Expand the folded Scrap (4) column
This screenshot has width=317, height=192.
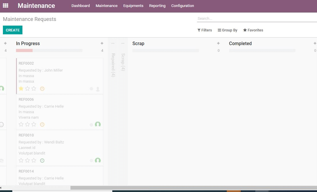point(123,62)
